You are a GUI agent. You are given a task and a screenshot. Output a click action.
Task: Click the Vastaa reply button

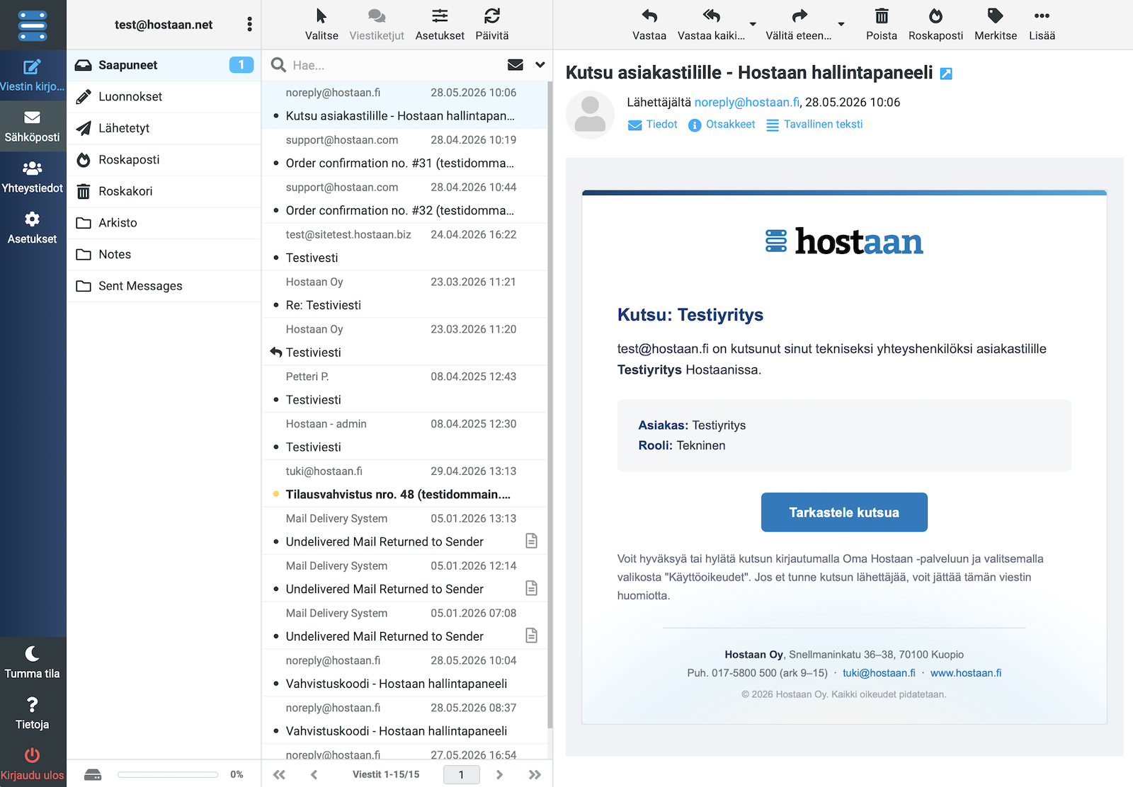(x=649, y=25)
